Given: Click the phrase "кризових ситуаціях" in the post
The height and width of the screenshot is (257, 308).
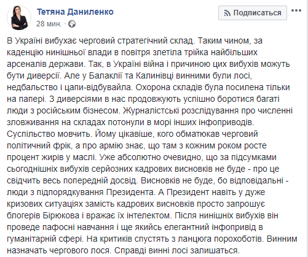Looking at the screenshot, I should click(x=44, y=204).
